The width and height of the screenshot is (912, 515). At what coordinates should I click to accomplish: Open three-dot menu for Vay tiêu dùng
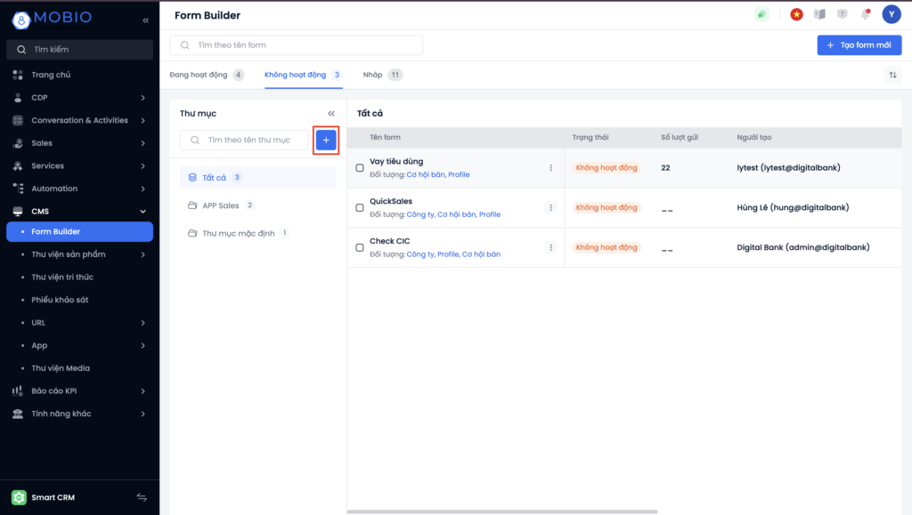550,167
